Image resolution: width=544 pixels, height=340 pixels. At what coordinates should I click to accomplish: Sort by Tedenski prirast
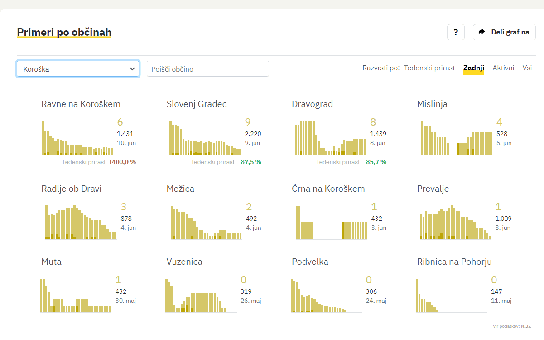pos(429,68)
